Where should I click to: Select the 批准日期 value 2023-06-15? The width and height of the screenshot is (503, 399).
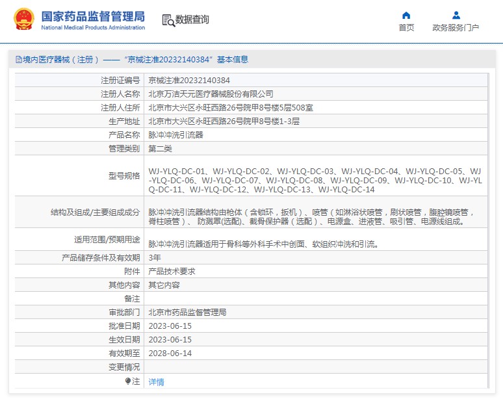(x=170, y=326)
